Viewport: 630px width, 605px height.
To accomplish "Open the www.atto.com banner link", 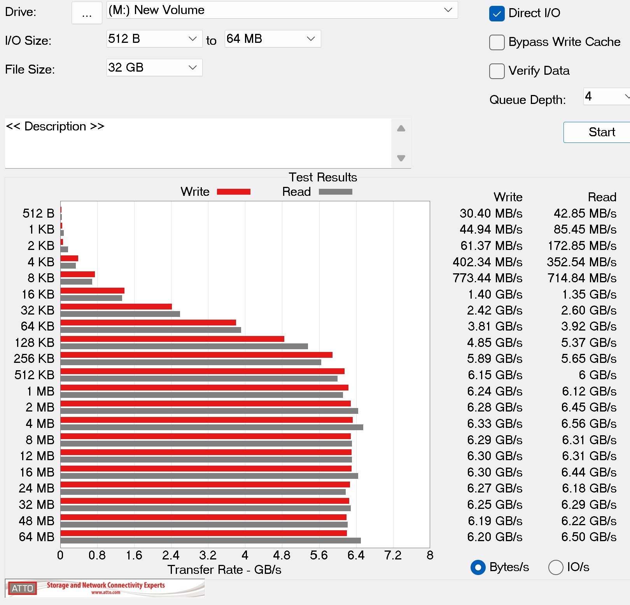I will (x=106, y=593).
